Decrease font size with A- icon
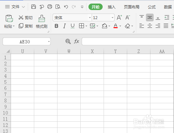The height and width of the screenshot is (133, 174). click(128, 17)
